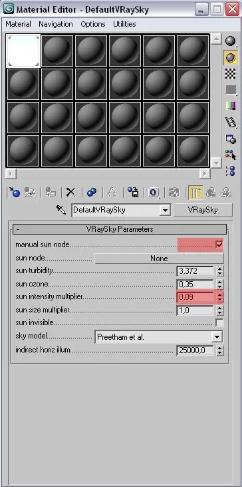Screen dimensions: 242x487
Task: Uncheck the manual sun node checkbox
Action: pyautogui.click(x=219, y=244)
